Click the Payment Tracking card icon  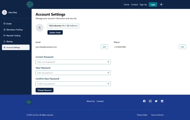4,36
